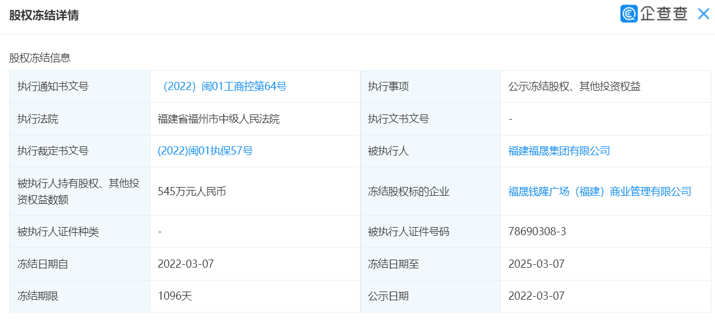Select the 冻结日期自 value 2022-03-07
715x320 pixels.
coord(186,264)
